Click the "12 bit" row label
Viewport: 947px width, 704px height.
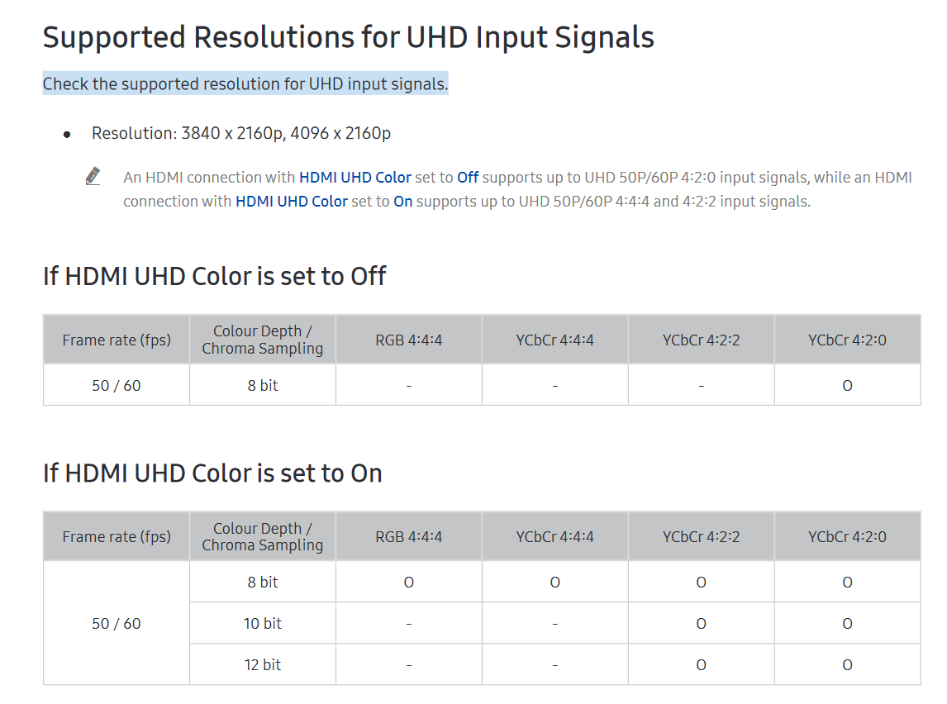click(263, 664)
